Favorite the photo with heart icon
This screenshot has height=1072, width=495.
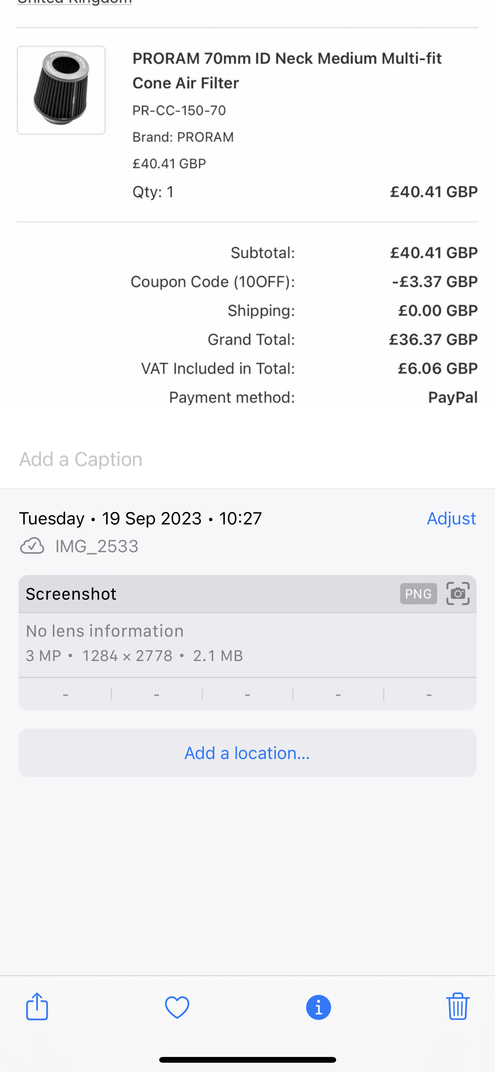[177, 1008]
